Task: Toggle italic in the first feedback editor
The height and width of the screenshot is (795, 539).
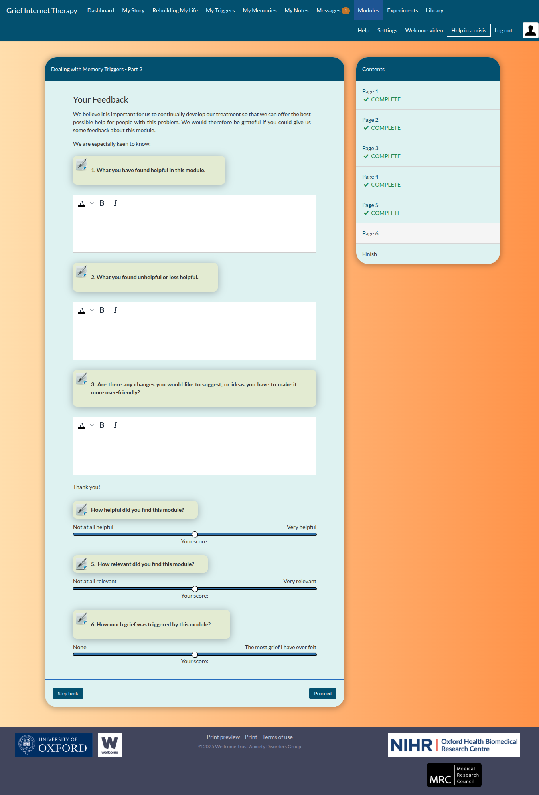Action: point(115,203)
